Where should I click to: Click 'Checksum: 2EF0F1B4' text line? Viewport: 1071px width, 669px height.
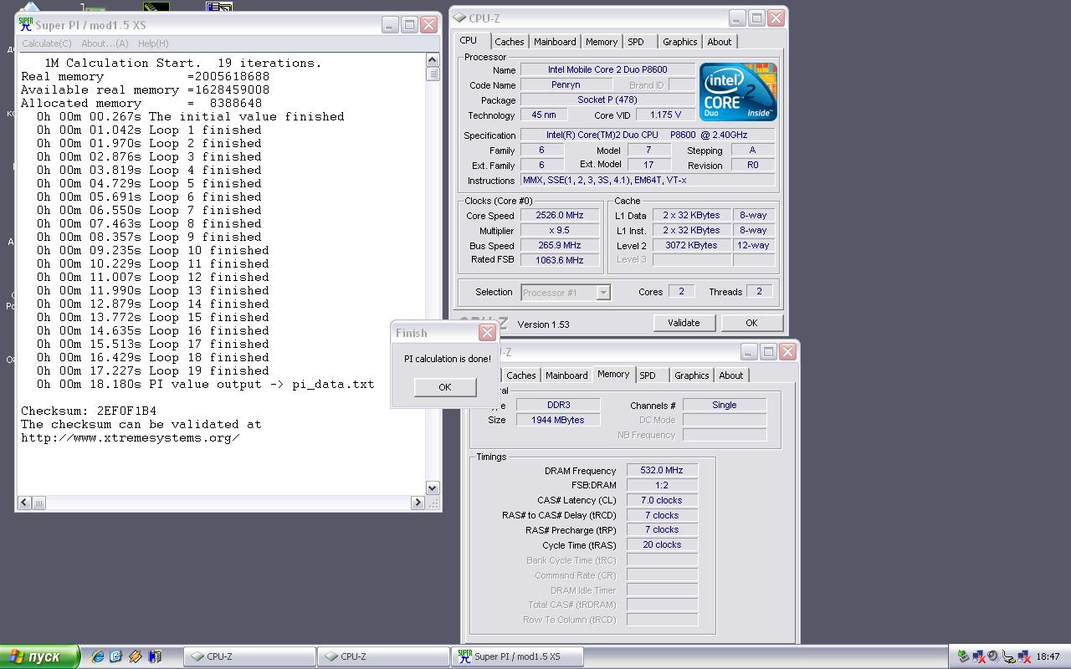[x=89, y=411]
